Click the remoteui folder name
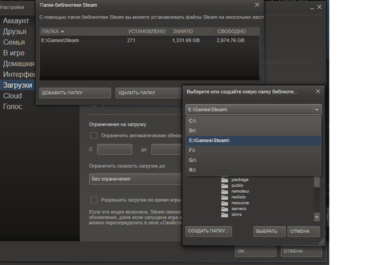The width and height of the screenshot is (387, 265). point(240,191)
